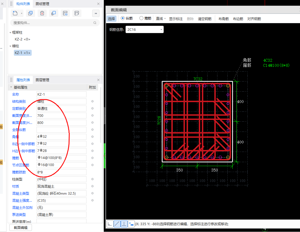Switch to the 属性列表 tab
The image size is (300, 232).
tap(23, 80)
